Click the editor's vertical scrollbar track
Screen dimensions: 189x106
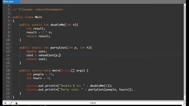[185, 52]
